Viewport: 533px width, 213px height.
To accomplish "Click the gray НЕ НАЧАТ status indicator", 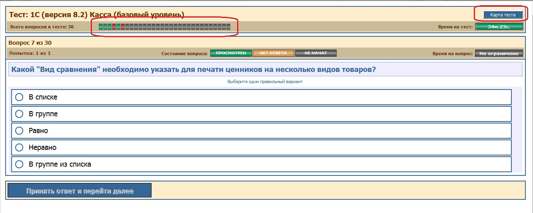I will [x=316, y=53].
